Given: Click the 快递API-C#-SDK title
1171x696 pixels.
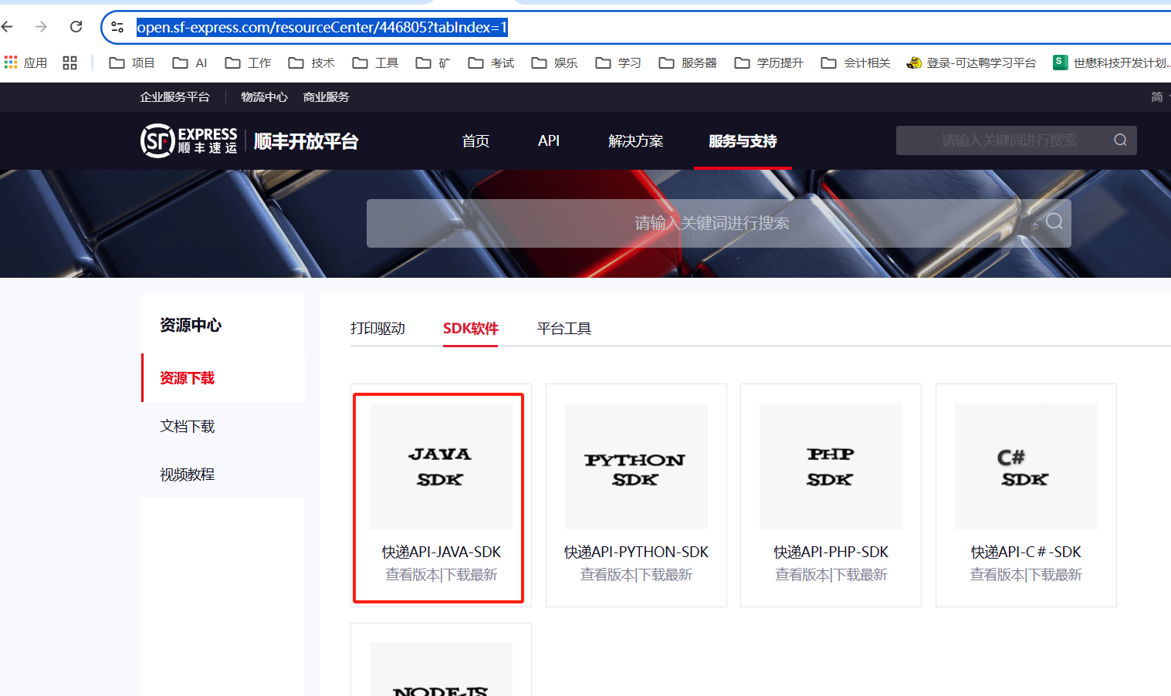Looking at the screenshot, I should point(1026,552).
